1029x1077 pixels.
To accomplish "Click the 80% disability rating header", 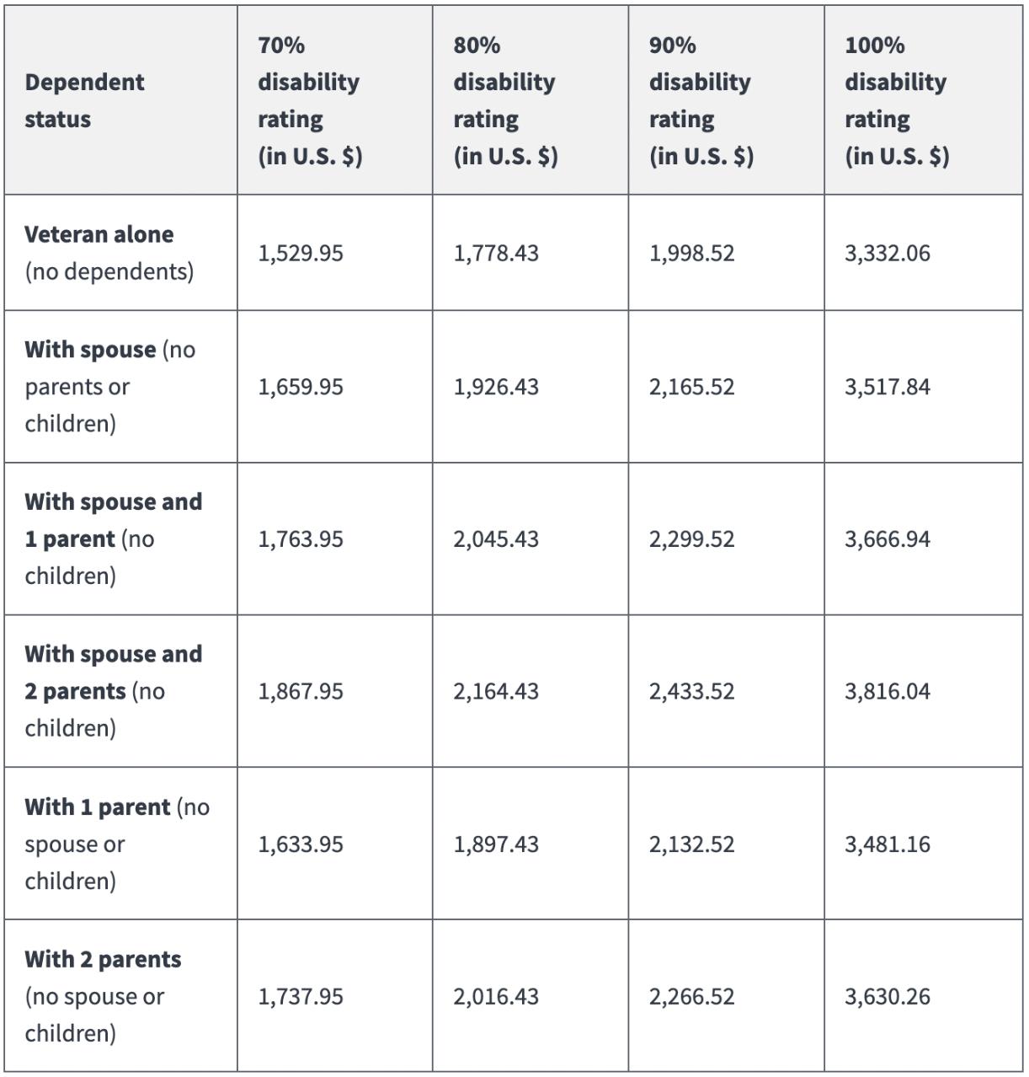I will tap(504, 100).
